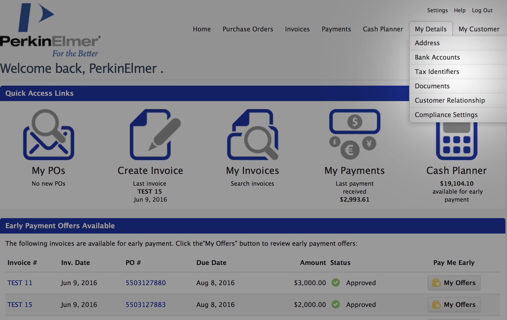Click the My Payments label
Viewport: 507px width, 320px height.
pyautogui.click(x=355, y=171)
